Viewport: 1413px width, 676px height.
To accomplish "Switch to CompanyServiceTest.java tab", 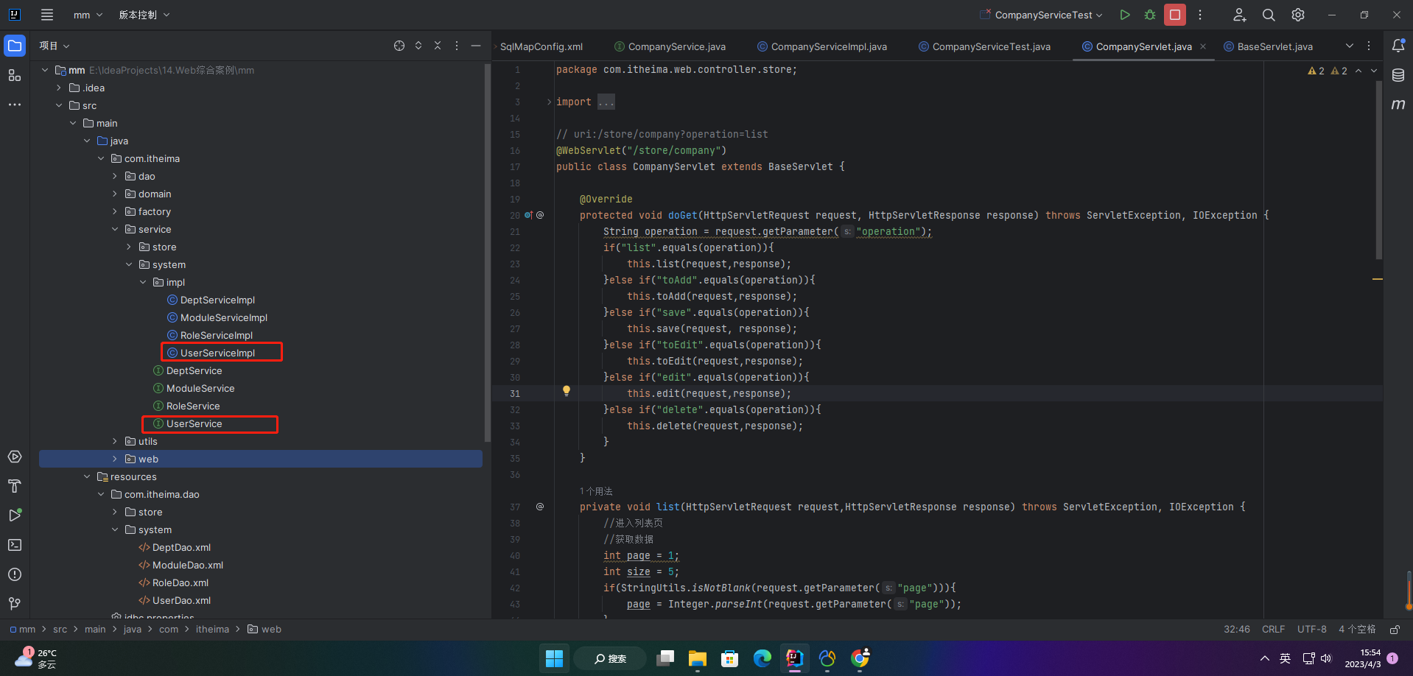I will click(984, 46).
